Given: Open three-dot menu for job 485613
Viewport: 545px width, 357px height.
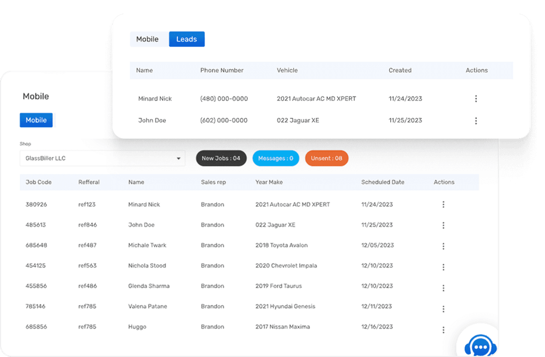Looking at the screenshot, I should coord(443,225).
